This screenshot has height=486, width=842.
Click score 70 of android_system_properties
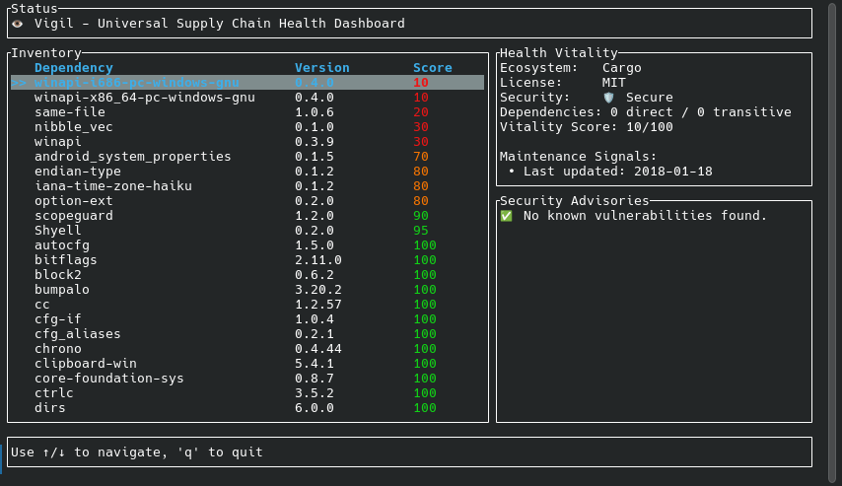420,157
